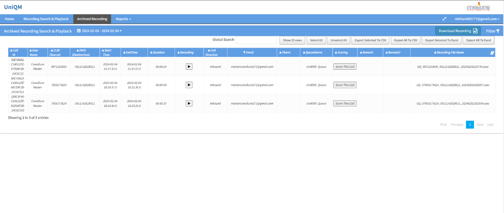The height and width of the screenshot is (213, 504).
Task: Focus the Global Search field
Action: 256,40
